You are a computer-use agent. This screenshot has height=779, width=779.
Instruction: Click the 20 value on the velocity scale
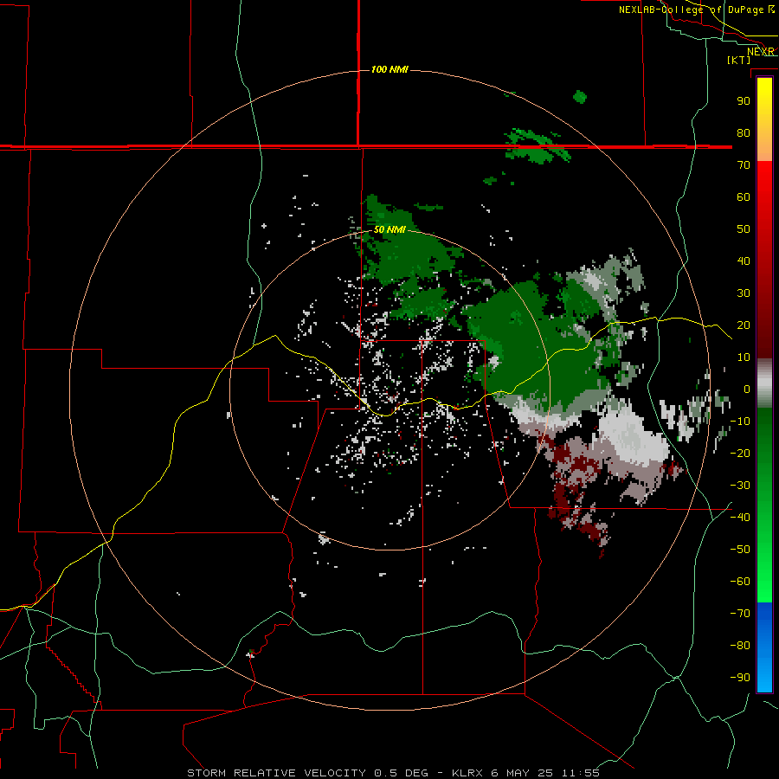744,325
